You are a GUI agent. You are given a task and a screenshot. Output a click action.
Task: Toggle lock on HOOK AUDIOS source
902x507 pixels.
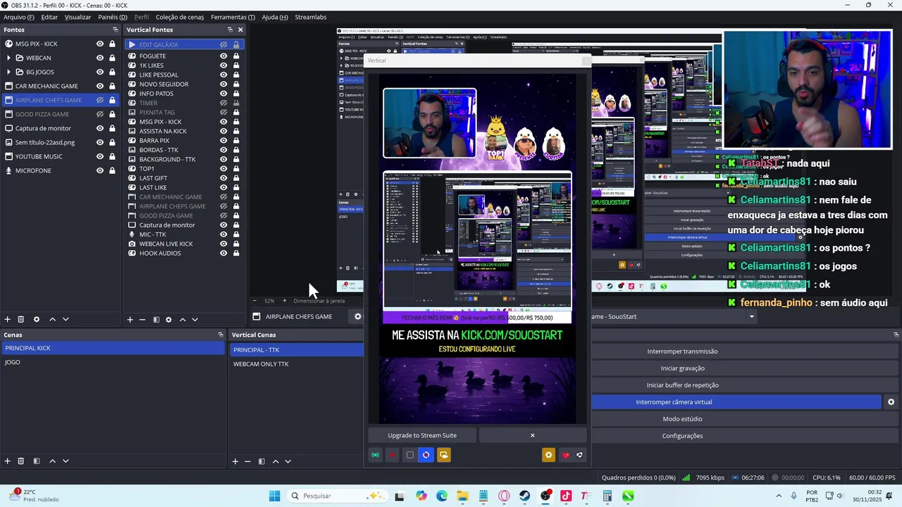pyautogui.click(x=236, y=253)
